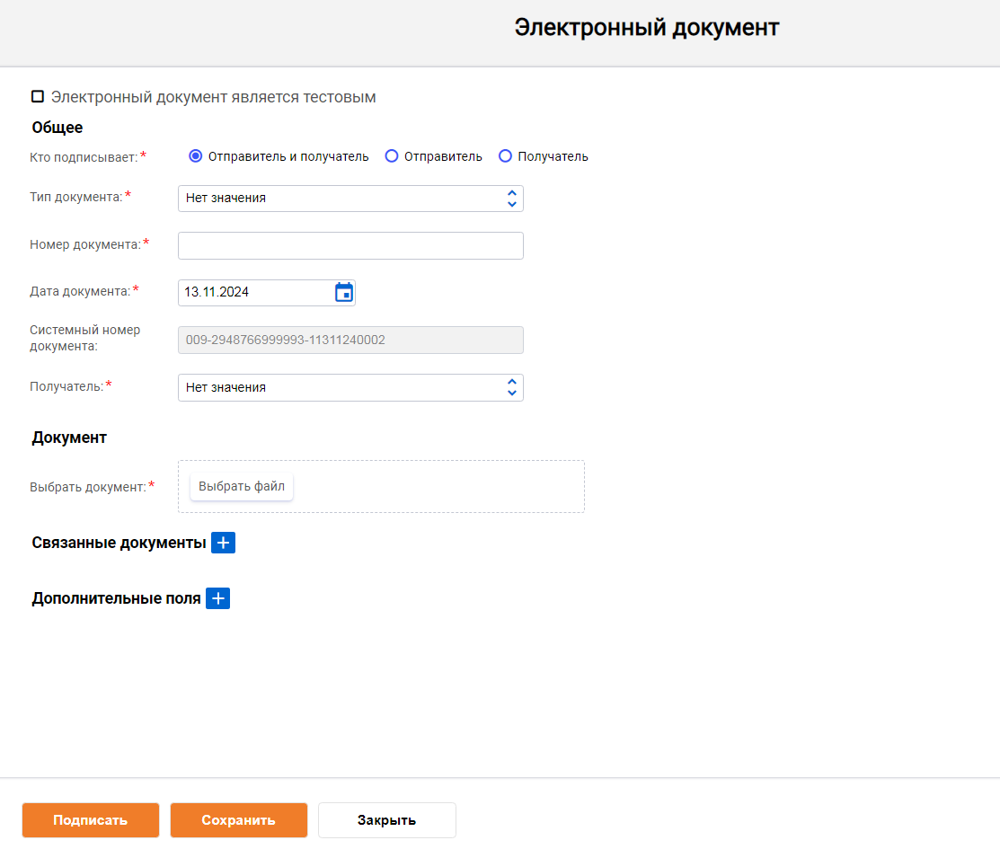Image resolution: width=1000 pixels, height=849 pixels.
Task: Add an additional field with the plus icon
Action: 217,598
